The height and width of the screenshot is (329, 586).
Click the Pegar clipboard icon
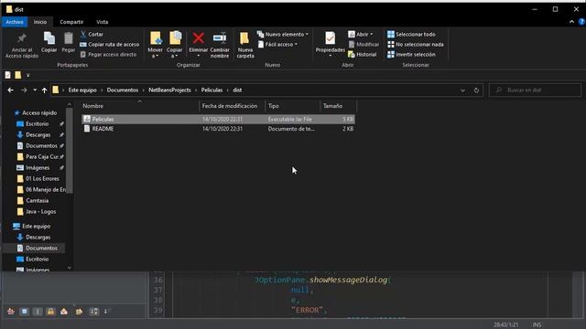(69, 38)
